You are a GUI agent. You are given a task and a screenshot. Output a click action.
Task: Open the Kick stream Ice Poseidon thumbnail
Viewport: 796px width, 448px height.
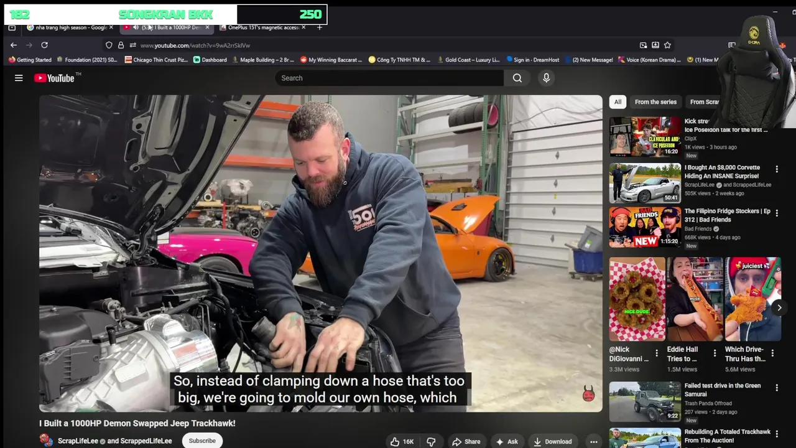645,137
